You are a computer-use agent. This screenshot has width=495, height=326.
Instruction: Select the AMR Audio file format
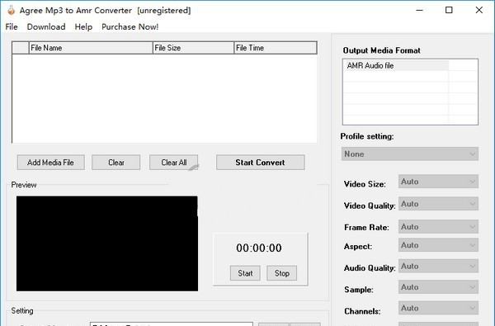[x=396, y=66]
